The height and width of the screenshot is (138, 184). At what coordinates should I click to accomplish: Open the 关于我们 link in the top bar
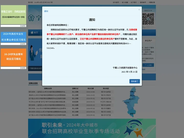pos(134,2)
